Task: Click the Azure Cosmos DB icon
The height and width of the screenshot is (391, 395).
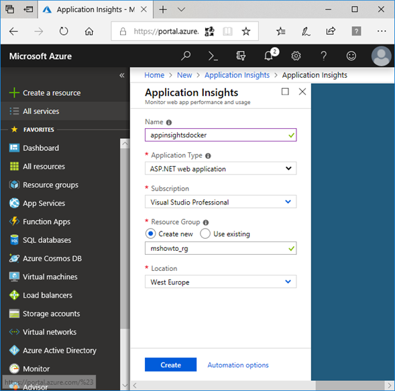Action: coord(14,258)
